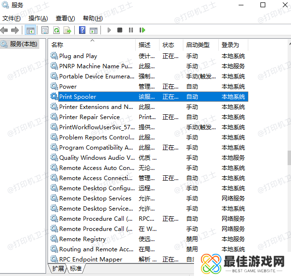The height and width of the screenshot is (276, 291).
Task: Click the Forward arrow toolbar icon
Action: click(x=15, y=30)
